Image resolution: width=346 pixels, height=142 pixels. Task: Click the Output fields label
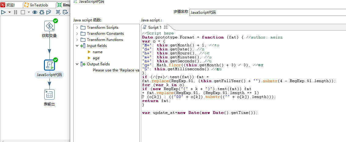99,64
